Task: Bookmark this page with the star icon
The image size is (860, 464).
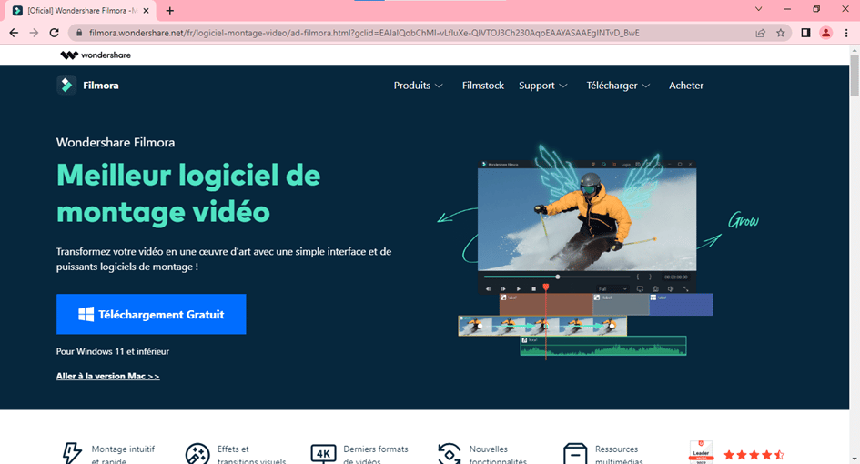Action: click(781, 32)
